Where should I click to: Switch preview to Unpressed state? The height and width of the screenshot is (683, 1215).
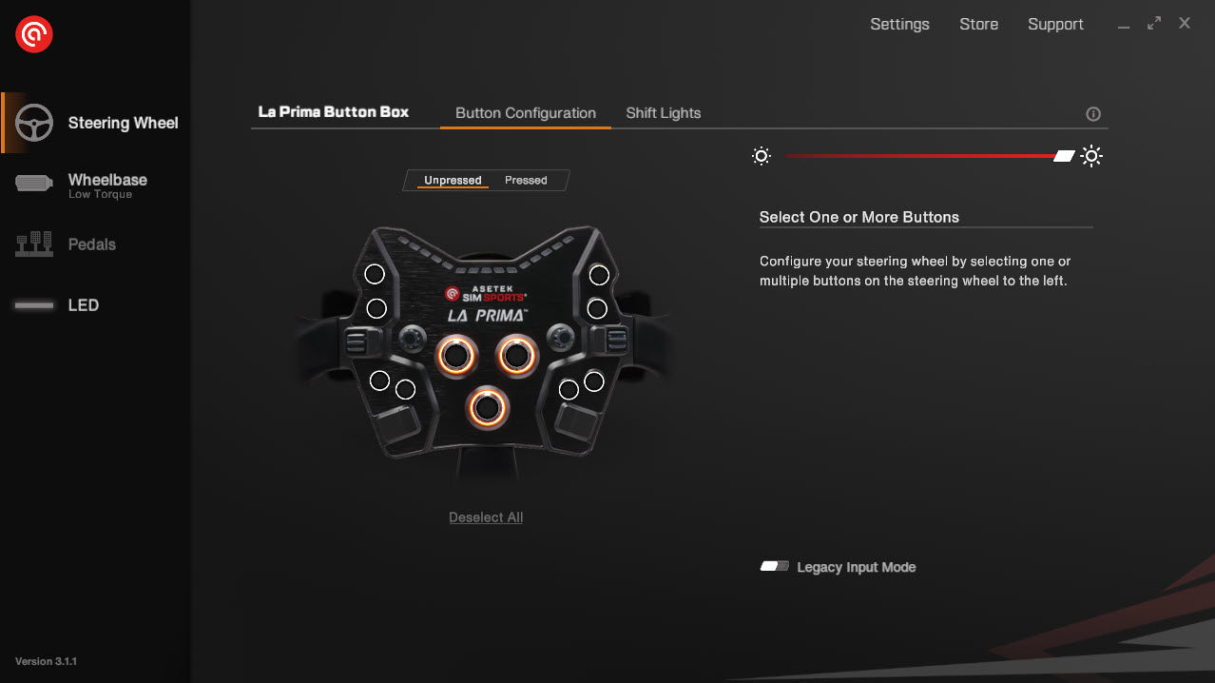click(453, 180)
